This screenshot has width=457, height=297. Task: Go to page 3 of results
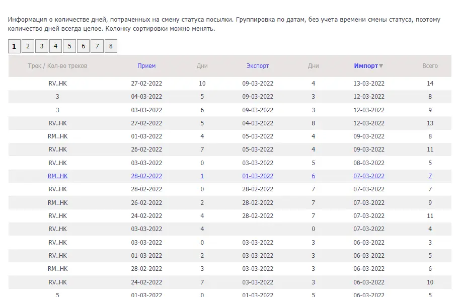(x=42, y=46)
